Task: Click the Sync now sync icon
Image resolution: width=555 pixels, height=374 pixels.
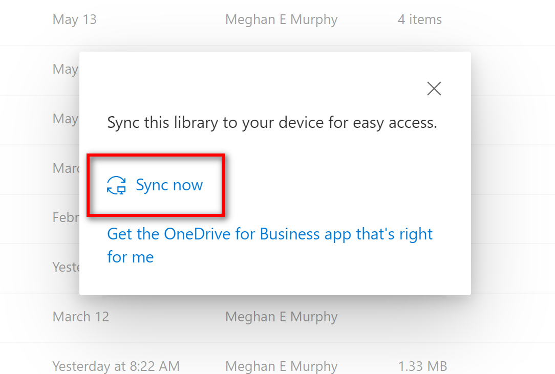Action: coord(116,185)
